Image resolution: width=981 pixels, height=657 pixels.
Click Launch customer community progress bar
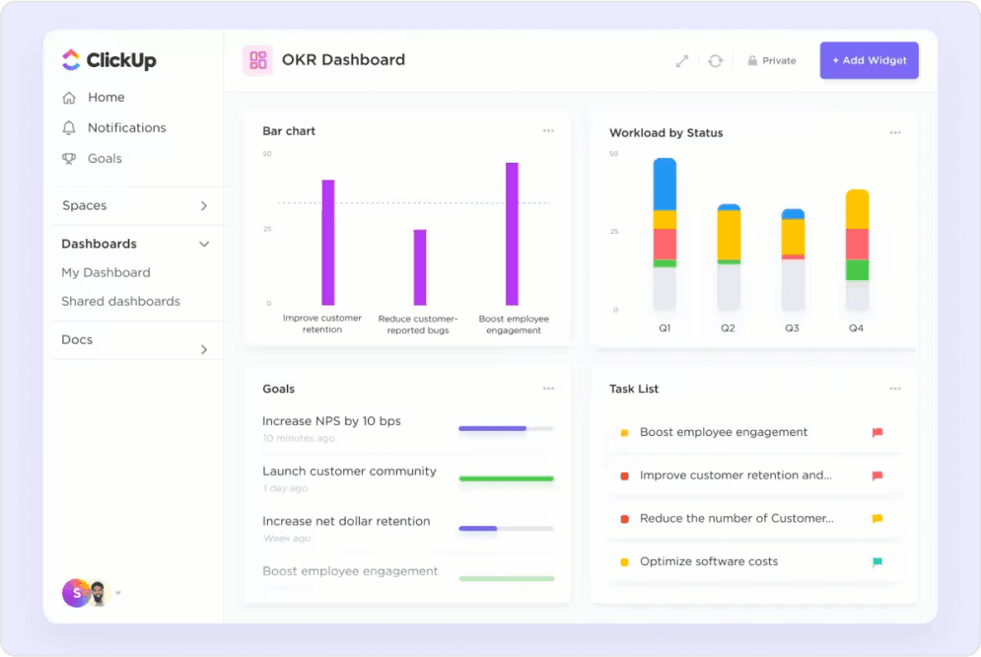coord(506,478)
